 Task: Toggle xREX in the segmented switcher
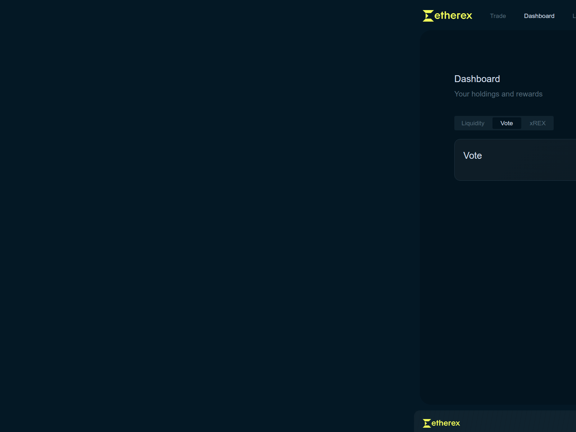pos(537,123)
